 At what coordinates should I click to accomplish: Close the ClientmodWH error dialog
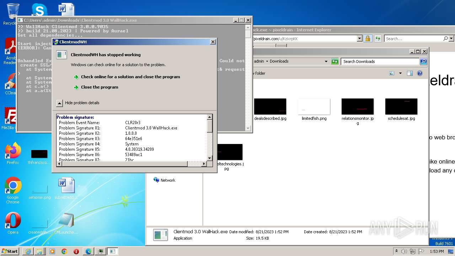tap(213, 42)
